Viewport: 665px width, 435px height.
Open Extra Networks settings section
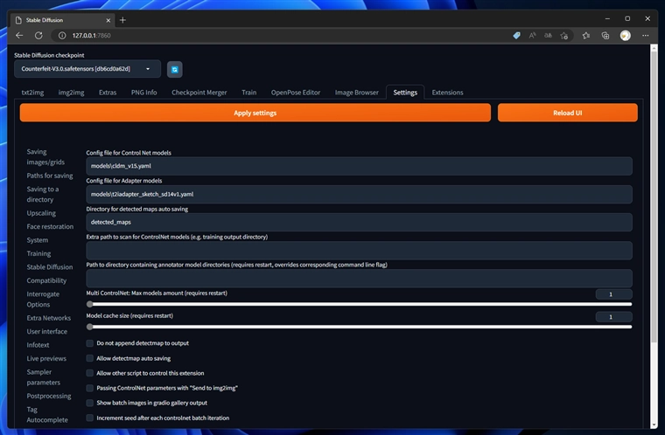point(49,318)
